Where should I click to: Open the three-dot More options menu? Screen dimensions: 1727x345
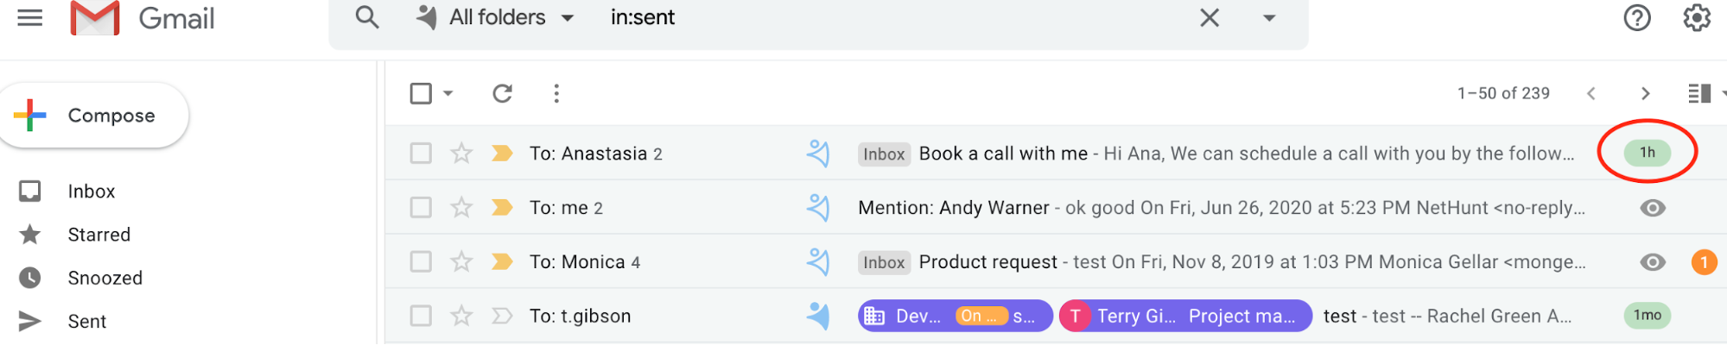[556, 93]
